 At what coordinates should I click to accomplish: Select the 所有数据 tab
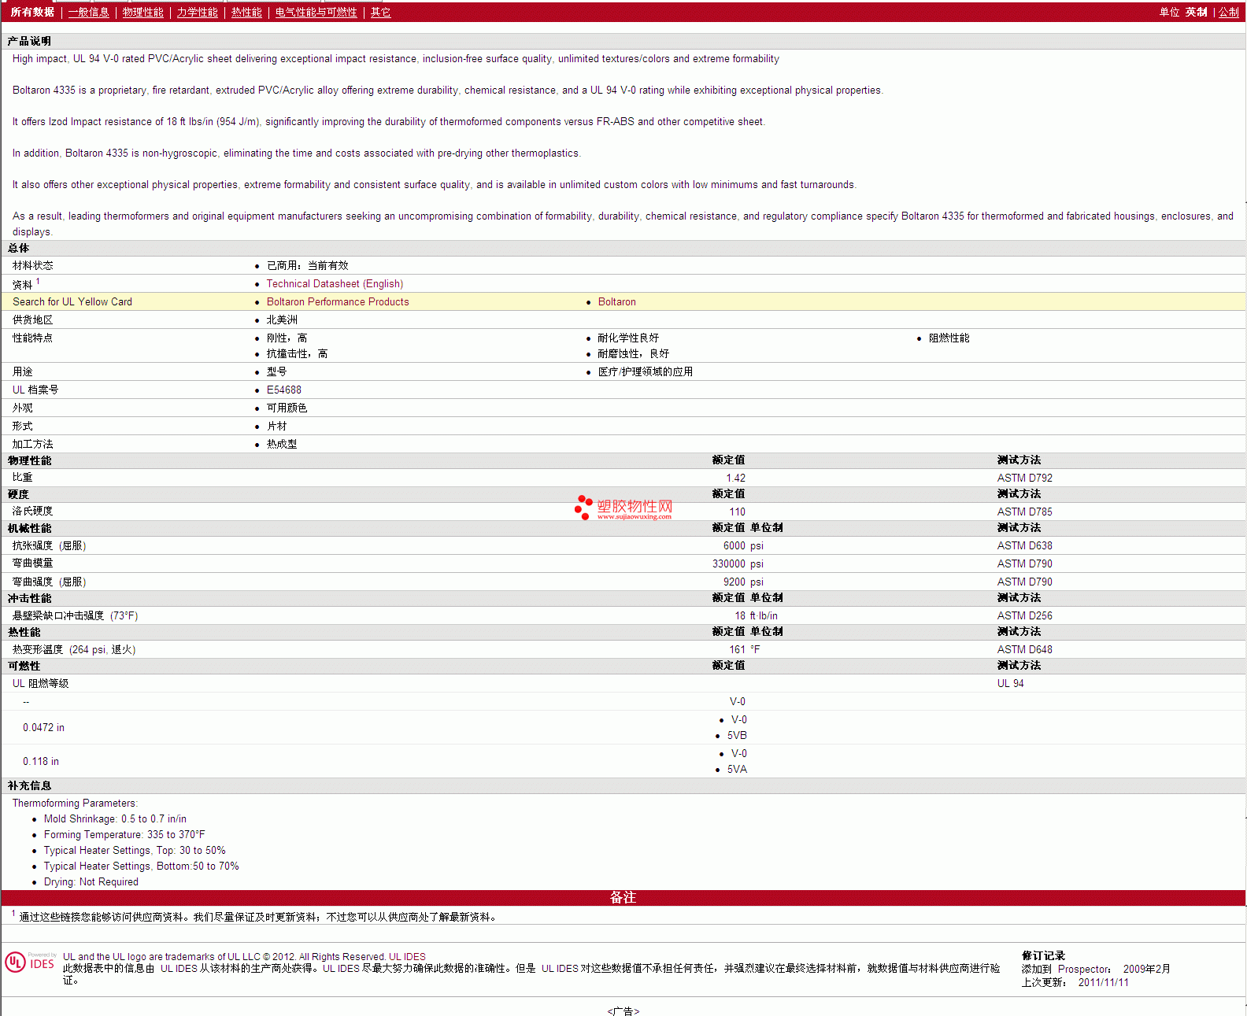32,13
